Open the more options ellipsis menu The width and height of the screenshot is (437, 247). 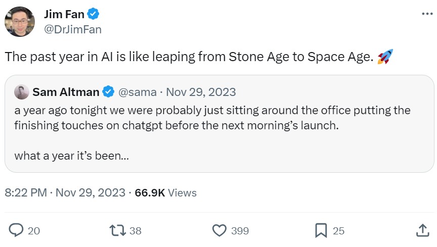[x=427, y=15]
